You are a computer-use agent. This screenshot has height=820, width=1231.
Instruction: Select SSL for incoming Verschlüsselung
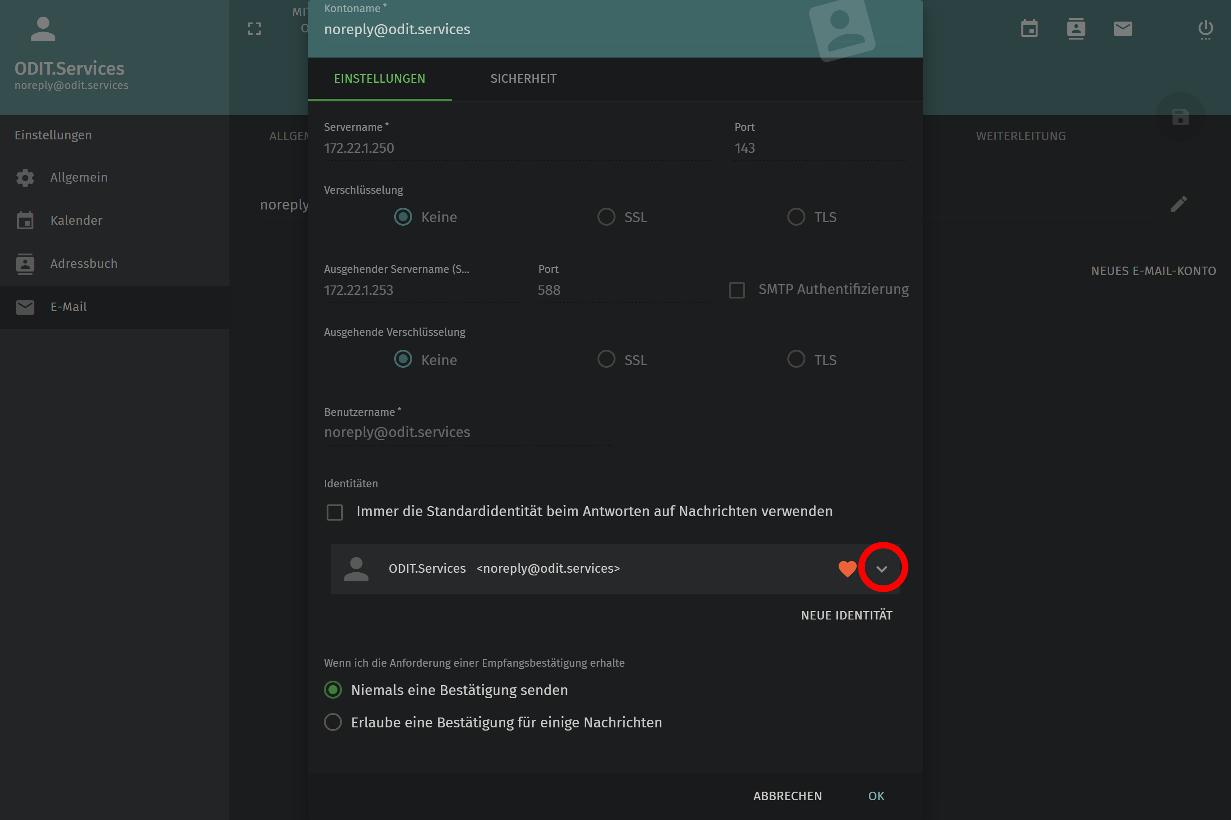pos(606,217)
